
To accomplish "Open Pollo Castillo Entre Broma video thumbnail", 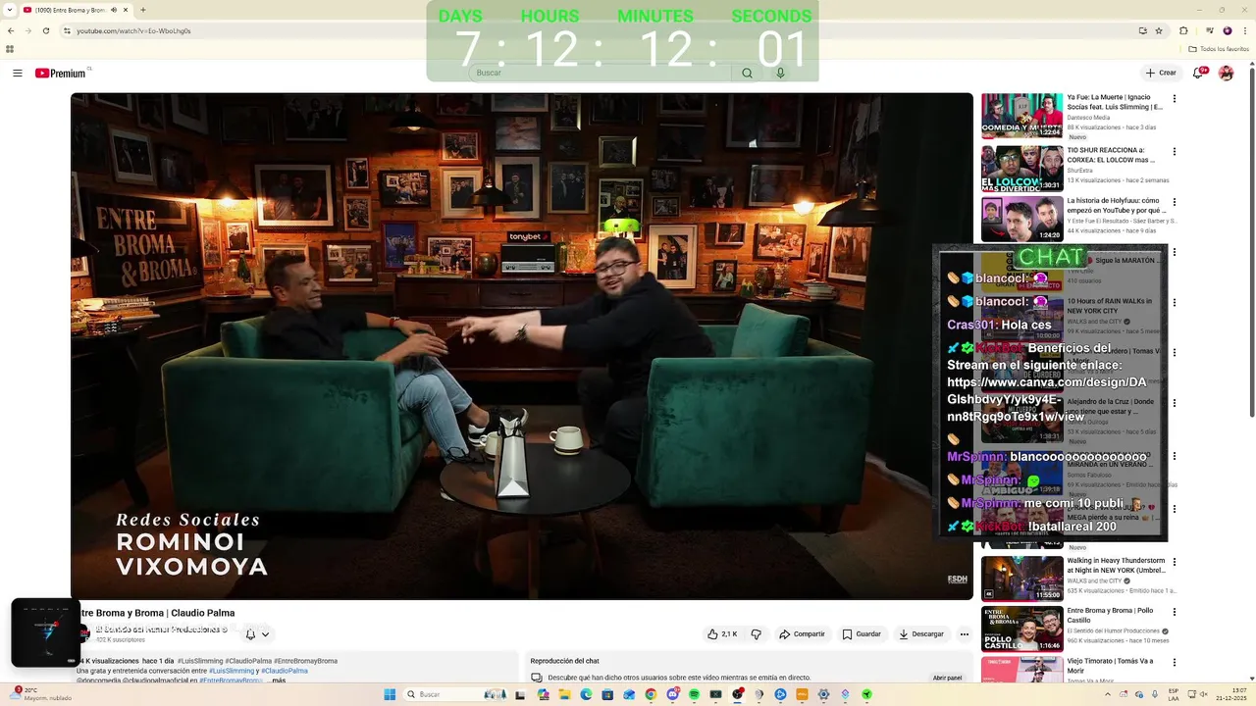I will (1021, 629).
